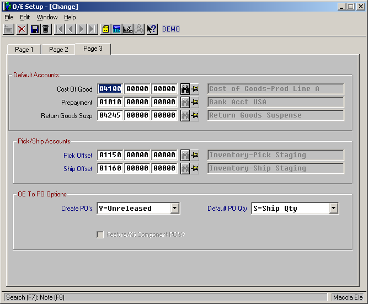Open the File menu

pyautogui.click(x=9, y=17)
